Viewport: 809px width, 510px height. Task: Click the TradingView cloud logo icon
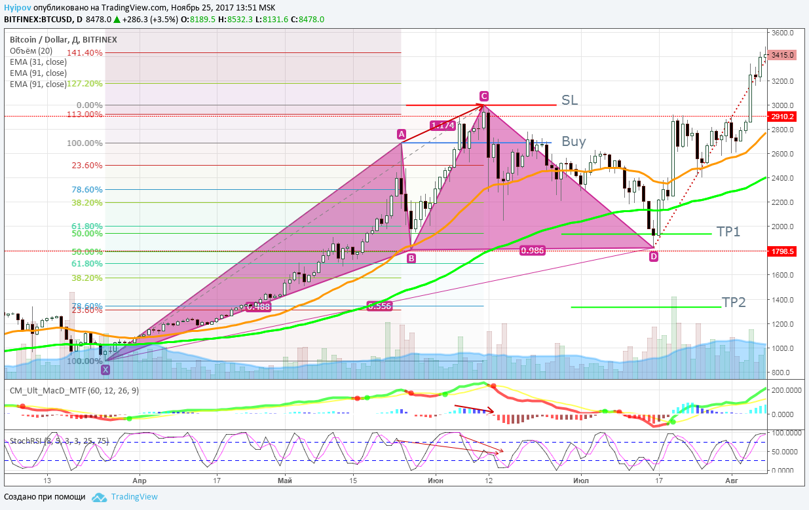[99, 498]
